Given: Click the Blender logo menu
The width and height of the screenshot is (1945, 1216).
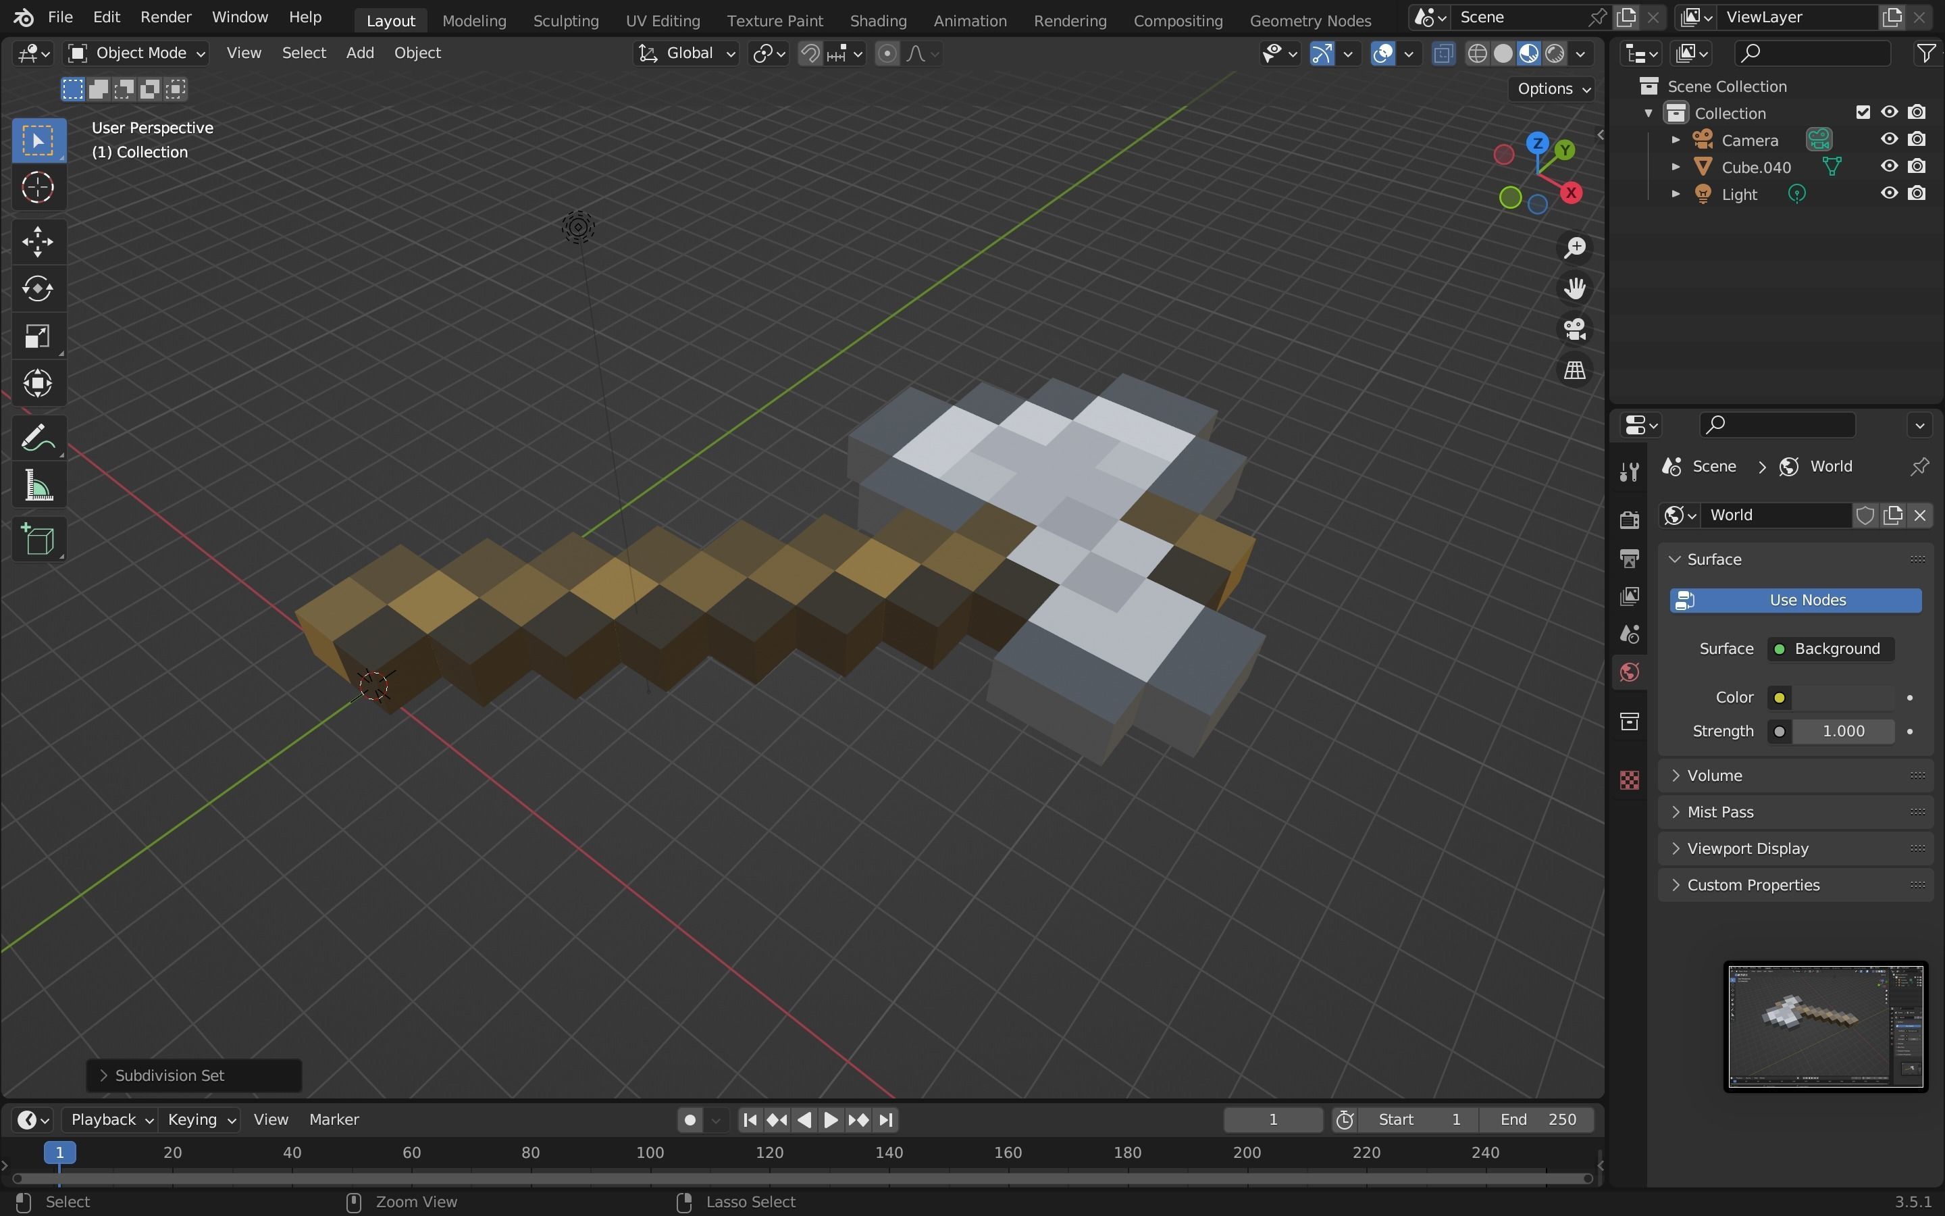Looking at the screenshot, I should [x=24, y=17].
